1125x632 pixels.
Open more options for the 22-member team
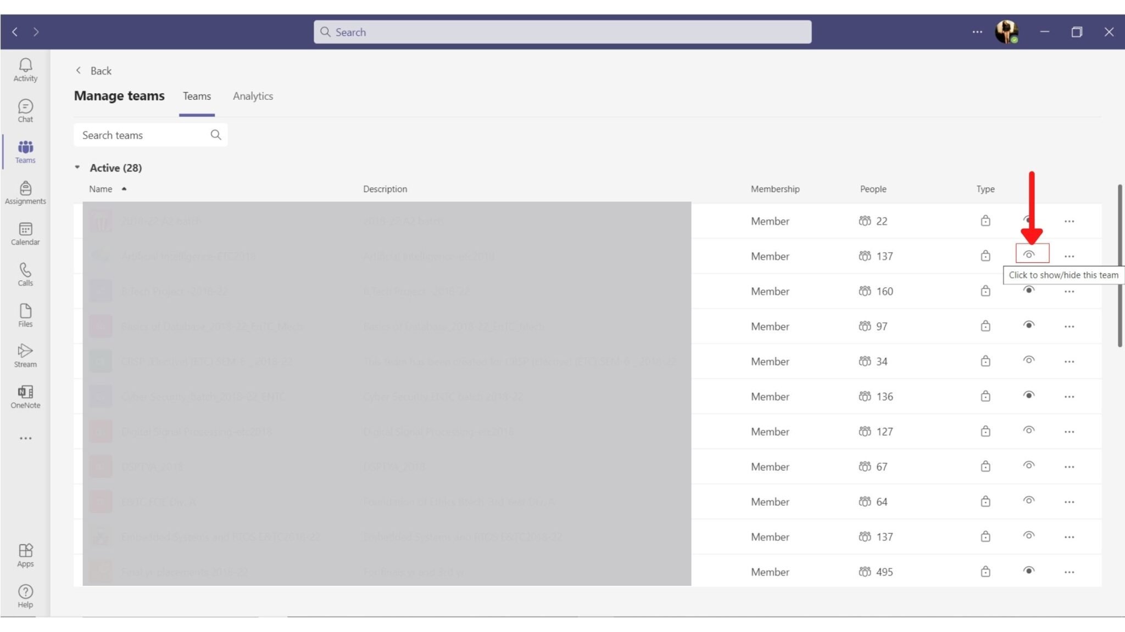pyautogui.click(x=1070, y=221)
